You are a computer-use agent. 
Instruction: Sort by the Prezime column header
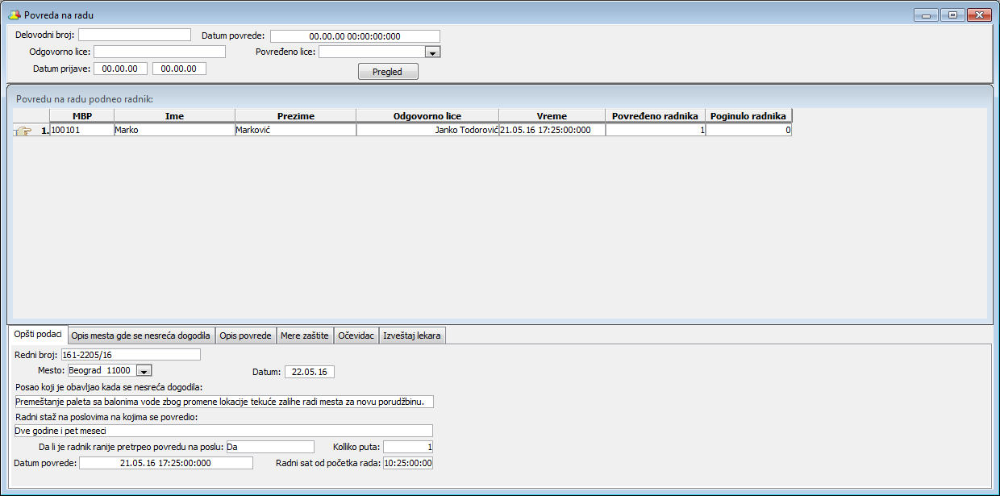(x=295, y=116)
